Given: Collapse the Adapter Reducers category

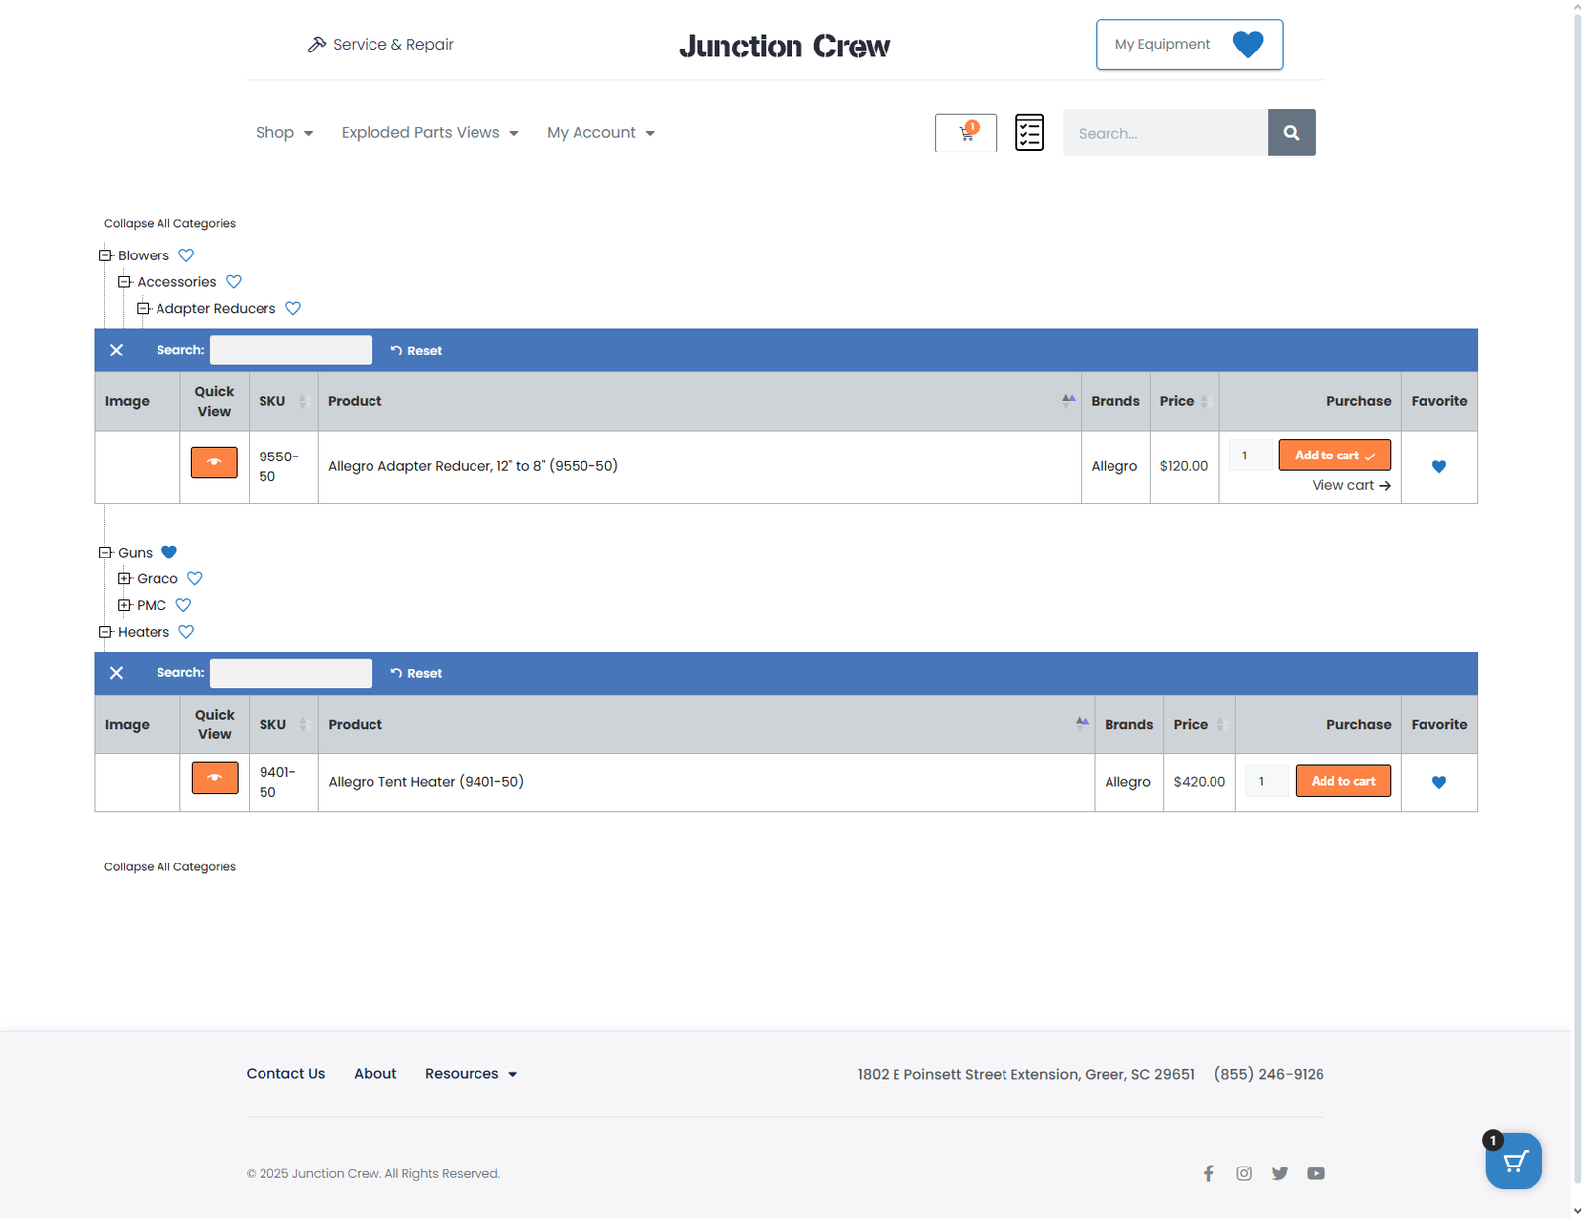Looking at the screenshot, I should pos(143,309).
